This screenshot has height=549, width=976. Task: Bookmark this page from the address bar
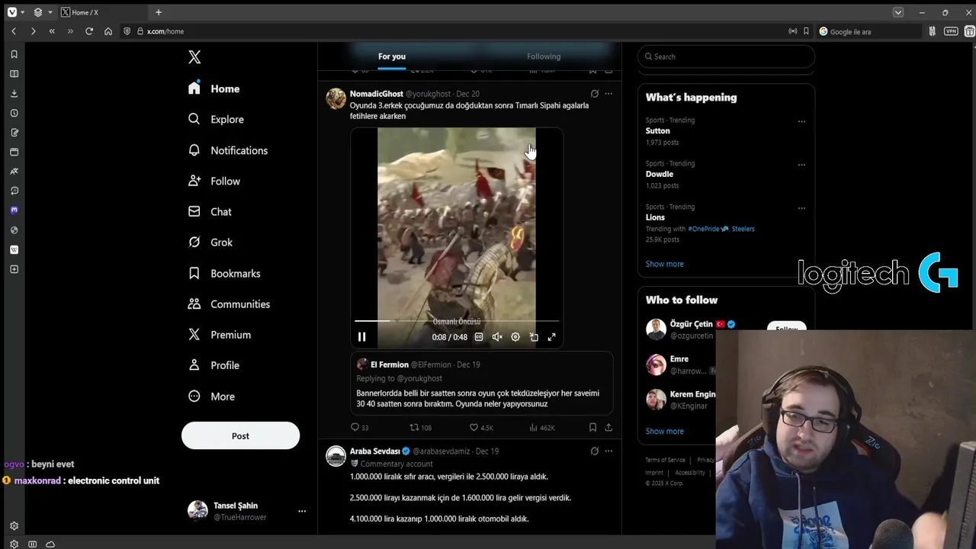(x=806, y=31)
